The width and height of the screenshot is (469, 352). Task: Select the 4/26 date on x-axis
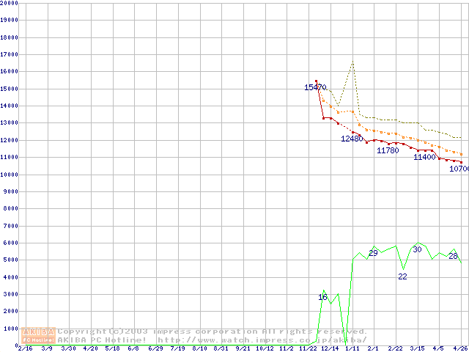tap(460, 348)
